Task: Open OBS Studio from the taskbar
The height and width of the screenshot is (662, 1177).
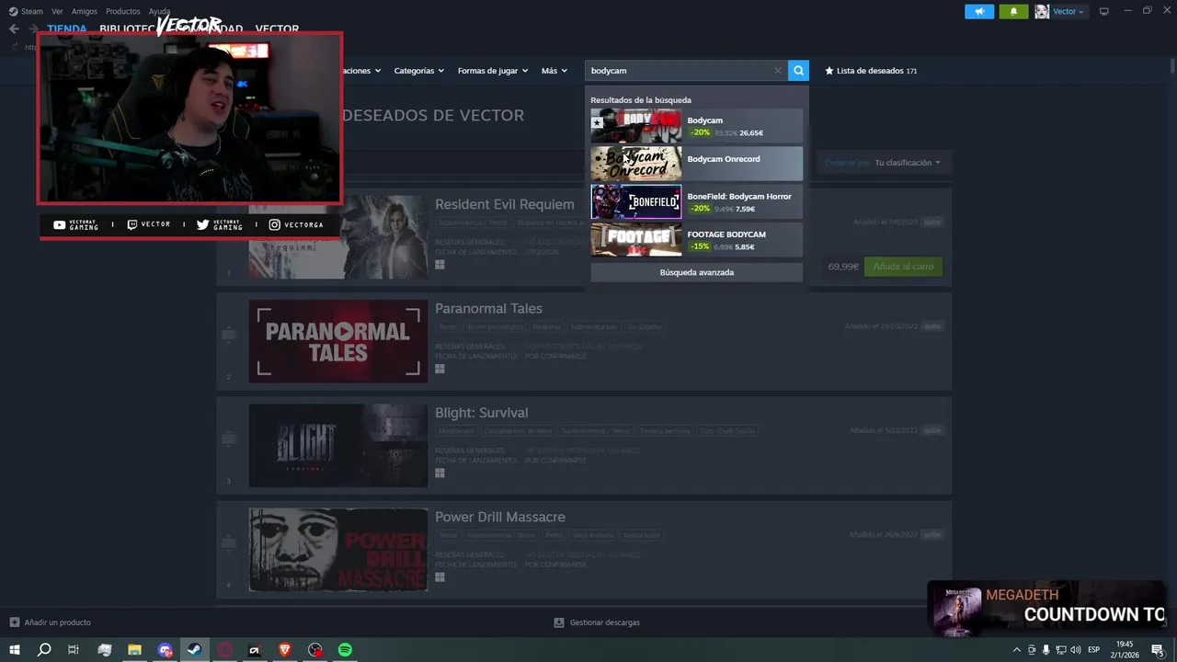Action: click(315, 650)
